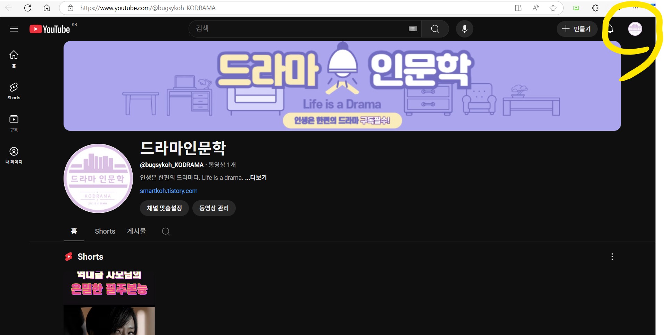This screenshot has height=335, width=664.
Task: Click the channel name 드라마인문학
Action: [183, 148]
